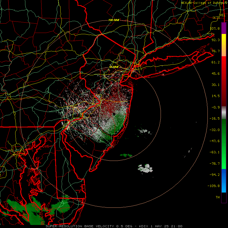Click the TH legend label
228x228 pixels.
pyautogui.click(x=218, y=197)
